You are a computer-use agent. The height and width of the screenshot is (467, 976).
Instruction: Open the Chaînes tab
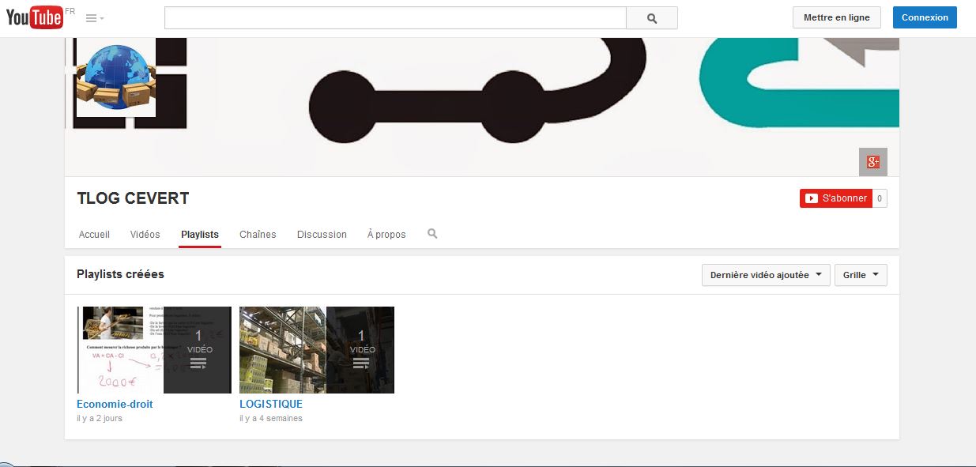pyautogui.click(x=258, y=235)
